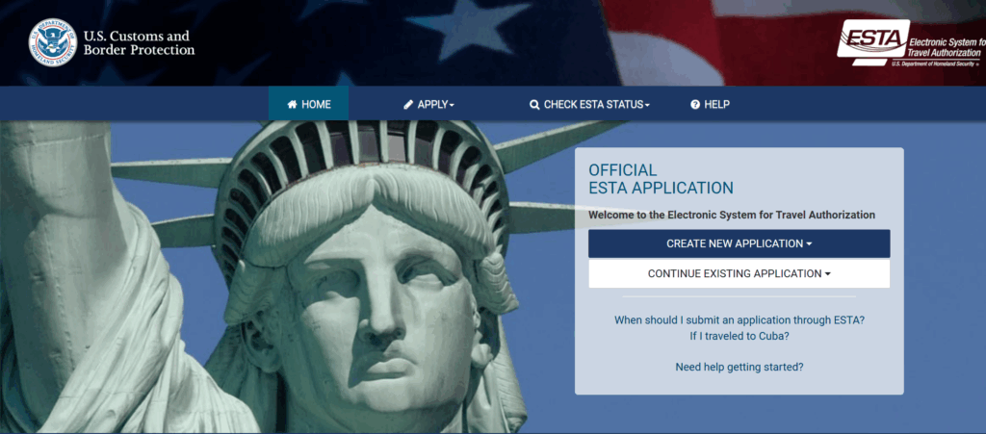
Task: Click the magnifying glass icon in the navbar
Action: [534, 105]
